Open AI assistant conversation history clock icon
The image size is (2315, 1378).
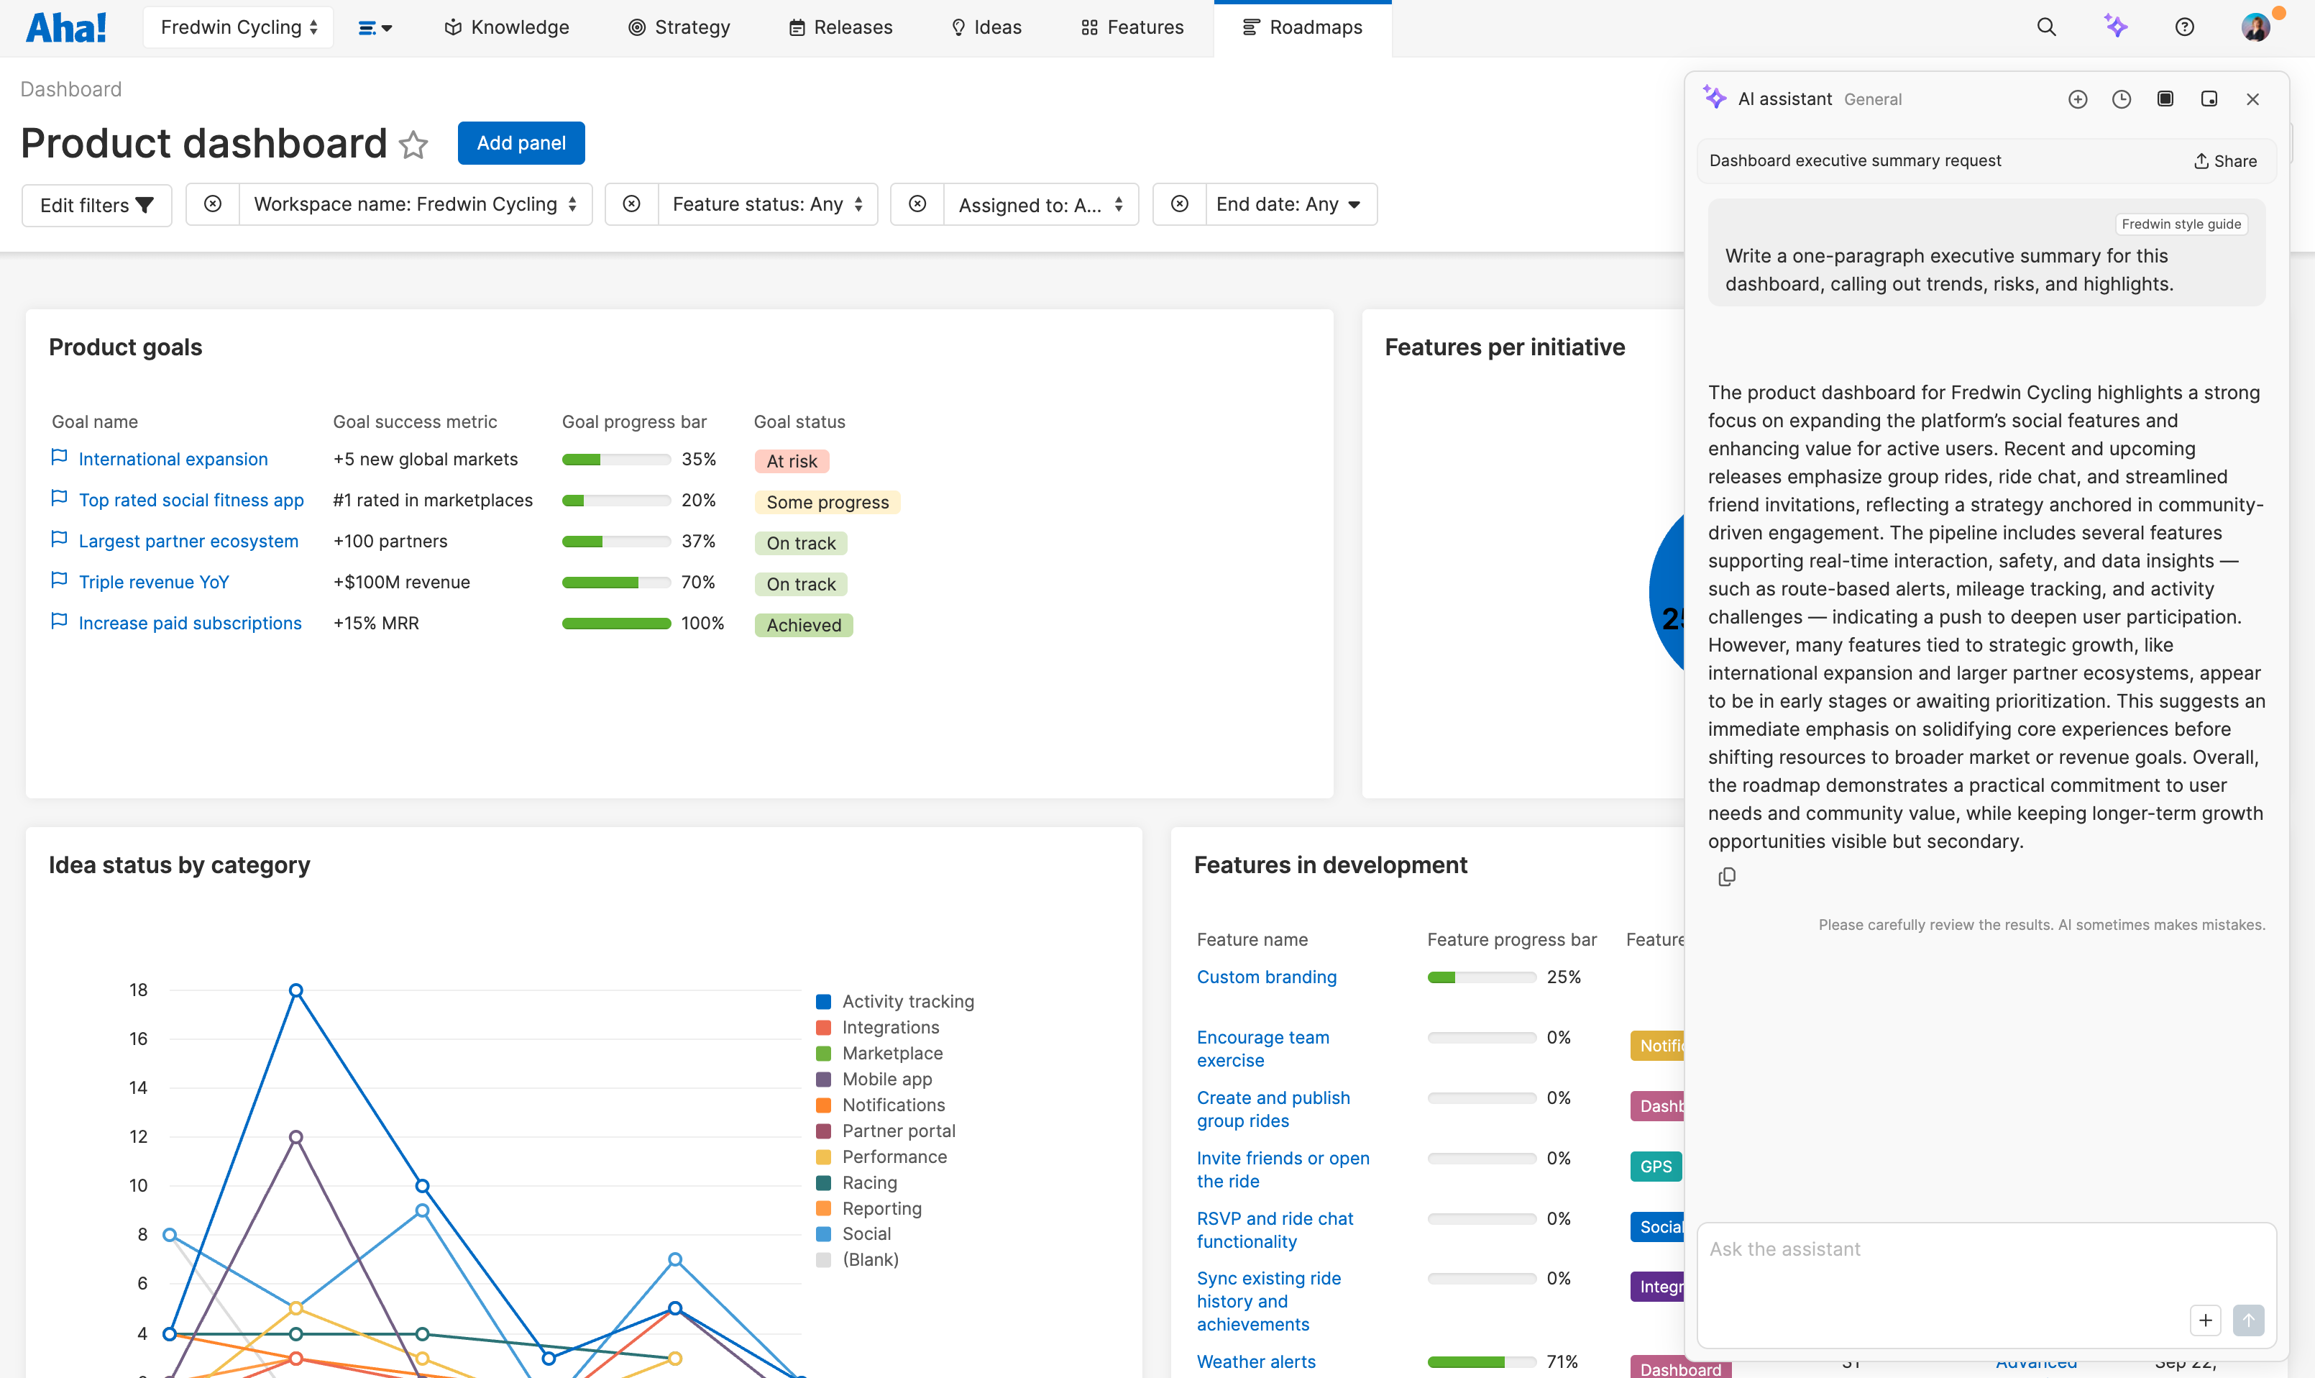coord(2121,99)
